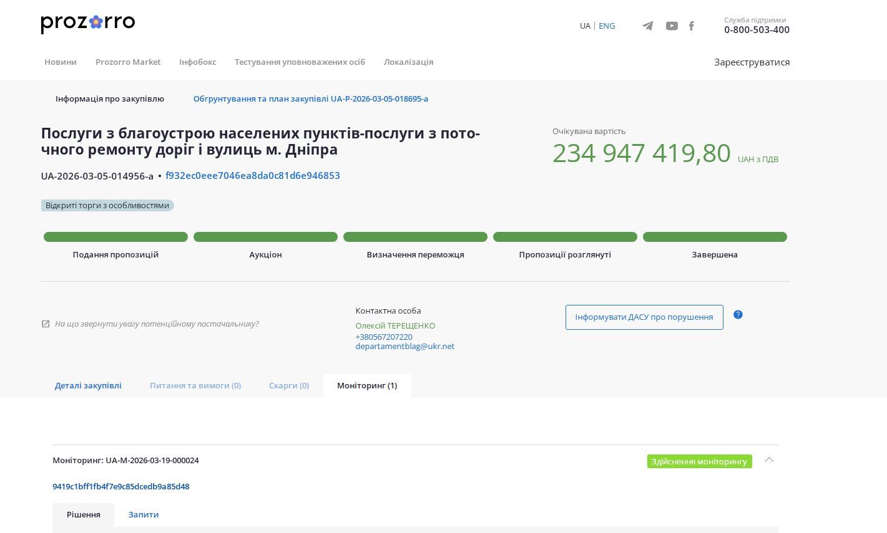
Task: Select the Рішення tab
Action: (x=84, y=514)
